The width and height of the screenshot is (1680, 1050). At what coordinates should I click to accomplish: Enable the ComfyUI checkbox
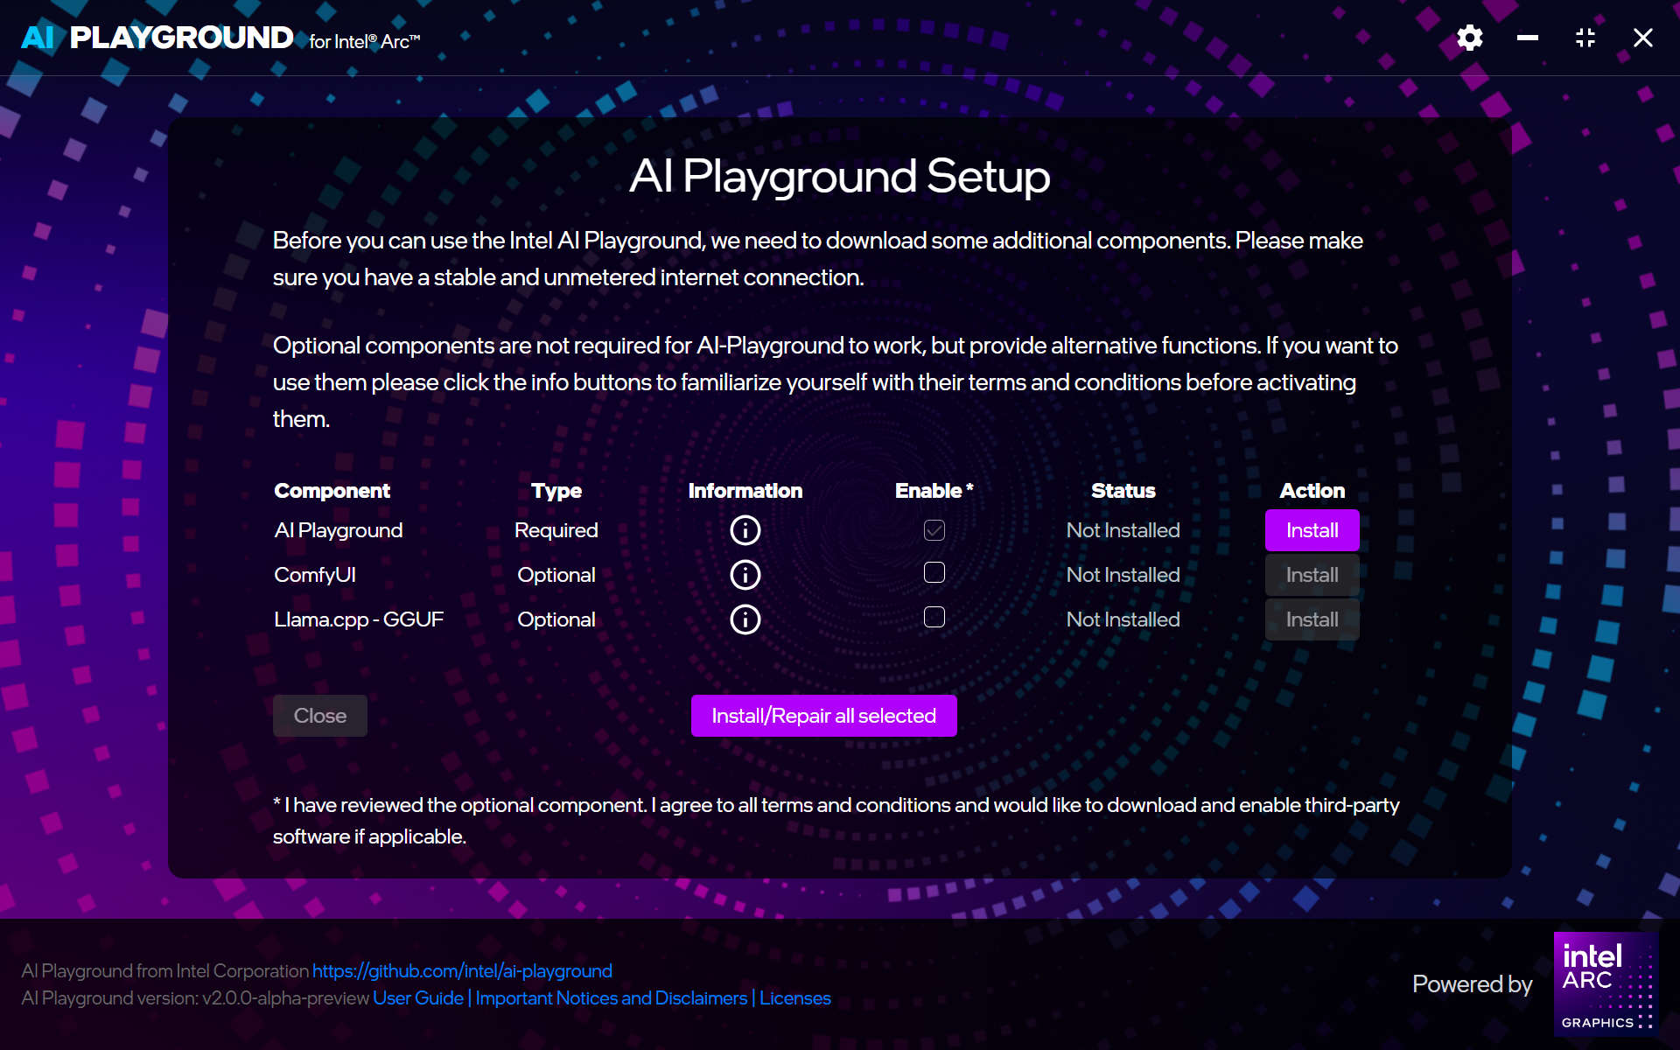(934, 572)
